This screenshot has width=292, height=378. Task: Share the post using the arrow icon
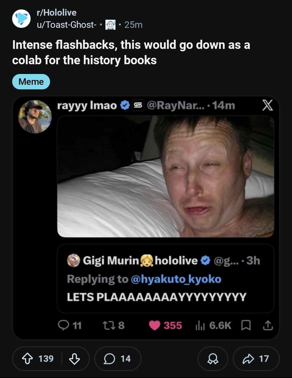[256, 359]
